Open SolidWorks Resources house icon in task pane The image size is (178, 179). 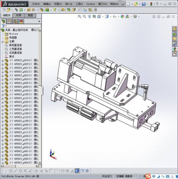pyautogui.click(x=175, y=29)
